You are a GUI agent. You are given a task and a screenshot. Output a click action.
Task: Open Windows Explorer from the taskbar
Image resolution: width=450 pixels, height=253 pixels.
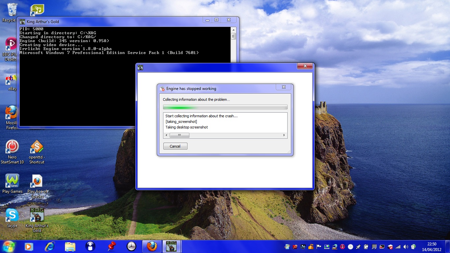point(70,246)
